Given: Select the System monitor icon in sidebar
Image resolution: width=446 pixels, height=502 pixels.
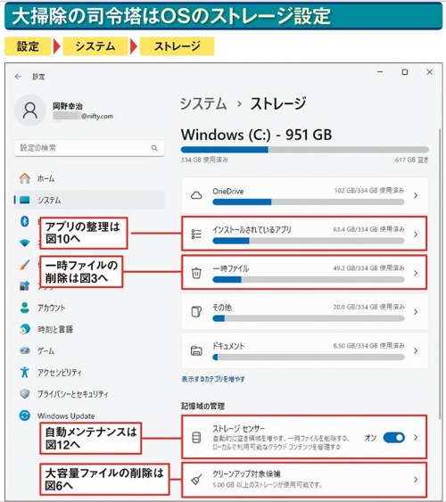Looking at the screenshot, I should [x=25, y=200].
